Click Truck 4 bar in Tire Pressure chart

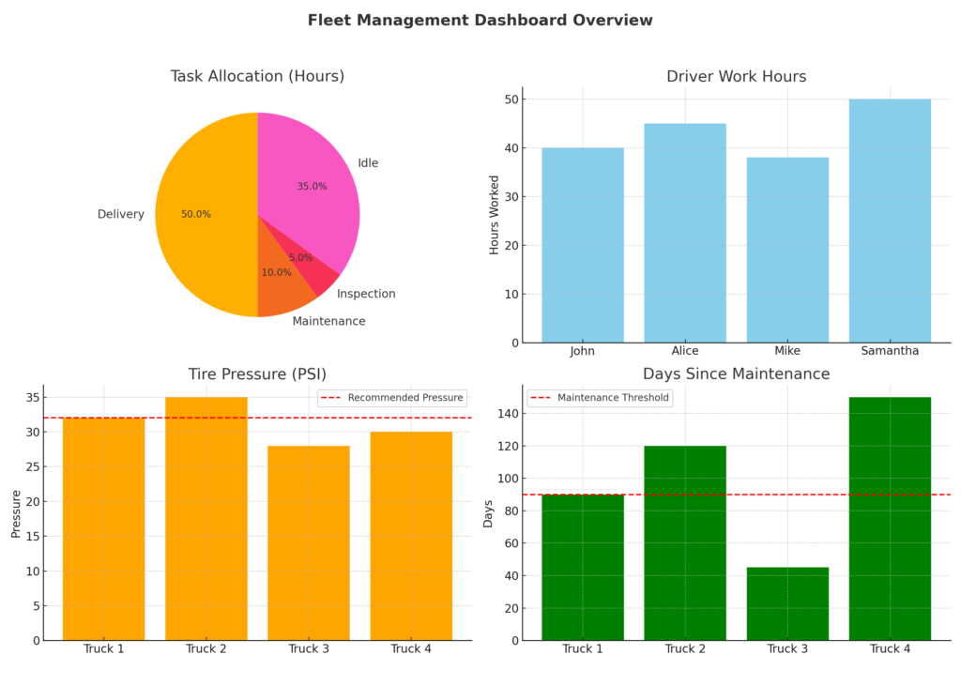pos(411,536)
